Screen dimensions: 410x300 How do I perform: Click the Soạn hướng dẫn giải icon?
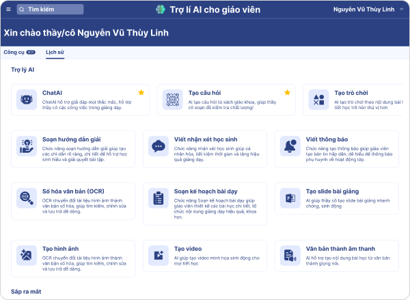pos(27,145)
